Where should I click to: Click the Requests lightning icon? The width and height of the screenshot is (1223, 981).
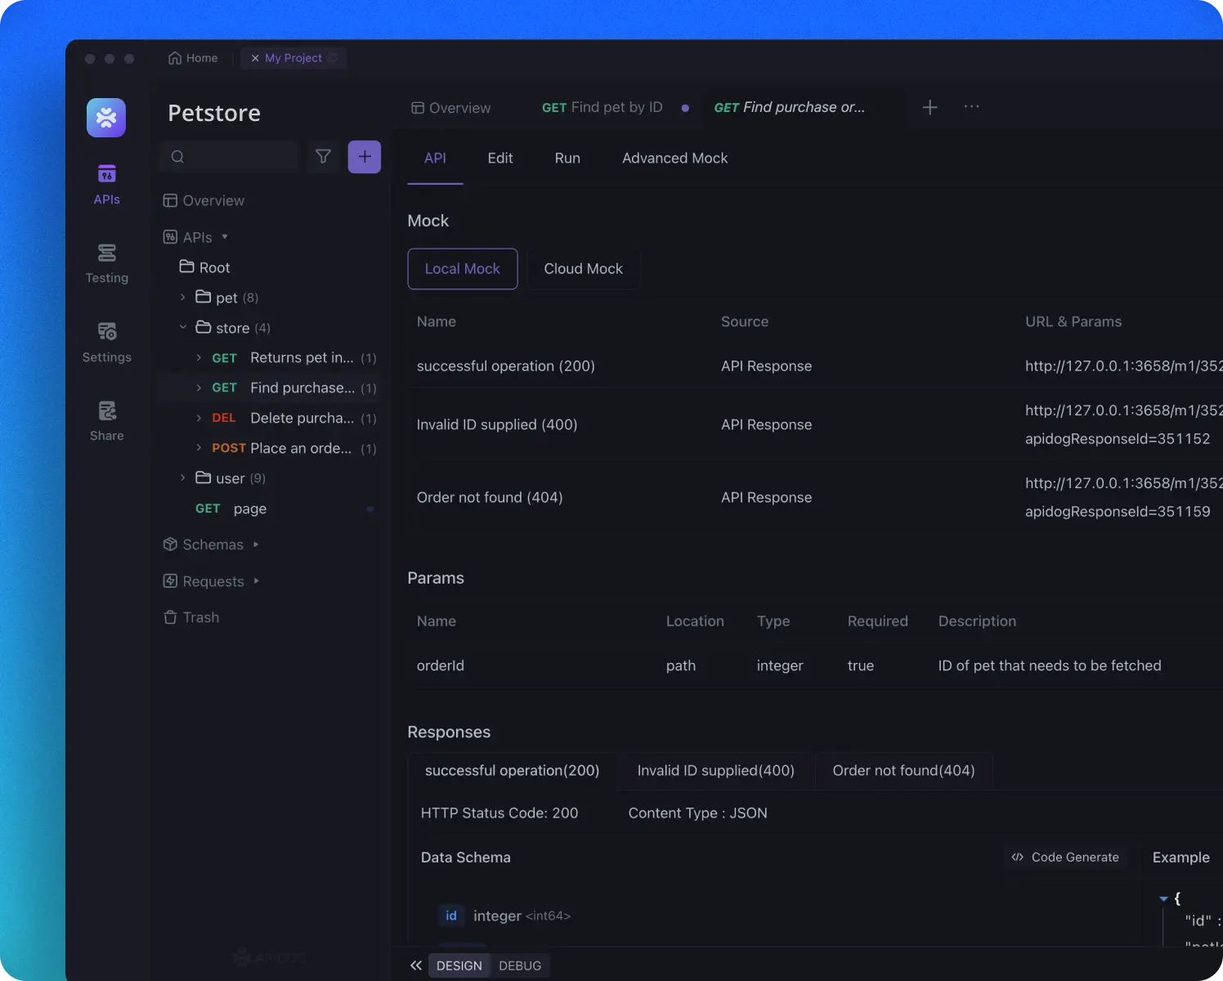tap(170, 580)
